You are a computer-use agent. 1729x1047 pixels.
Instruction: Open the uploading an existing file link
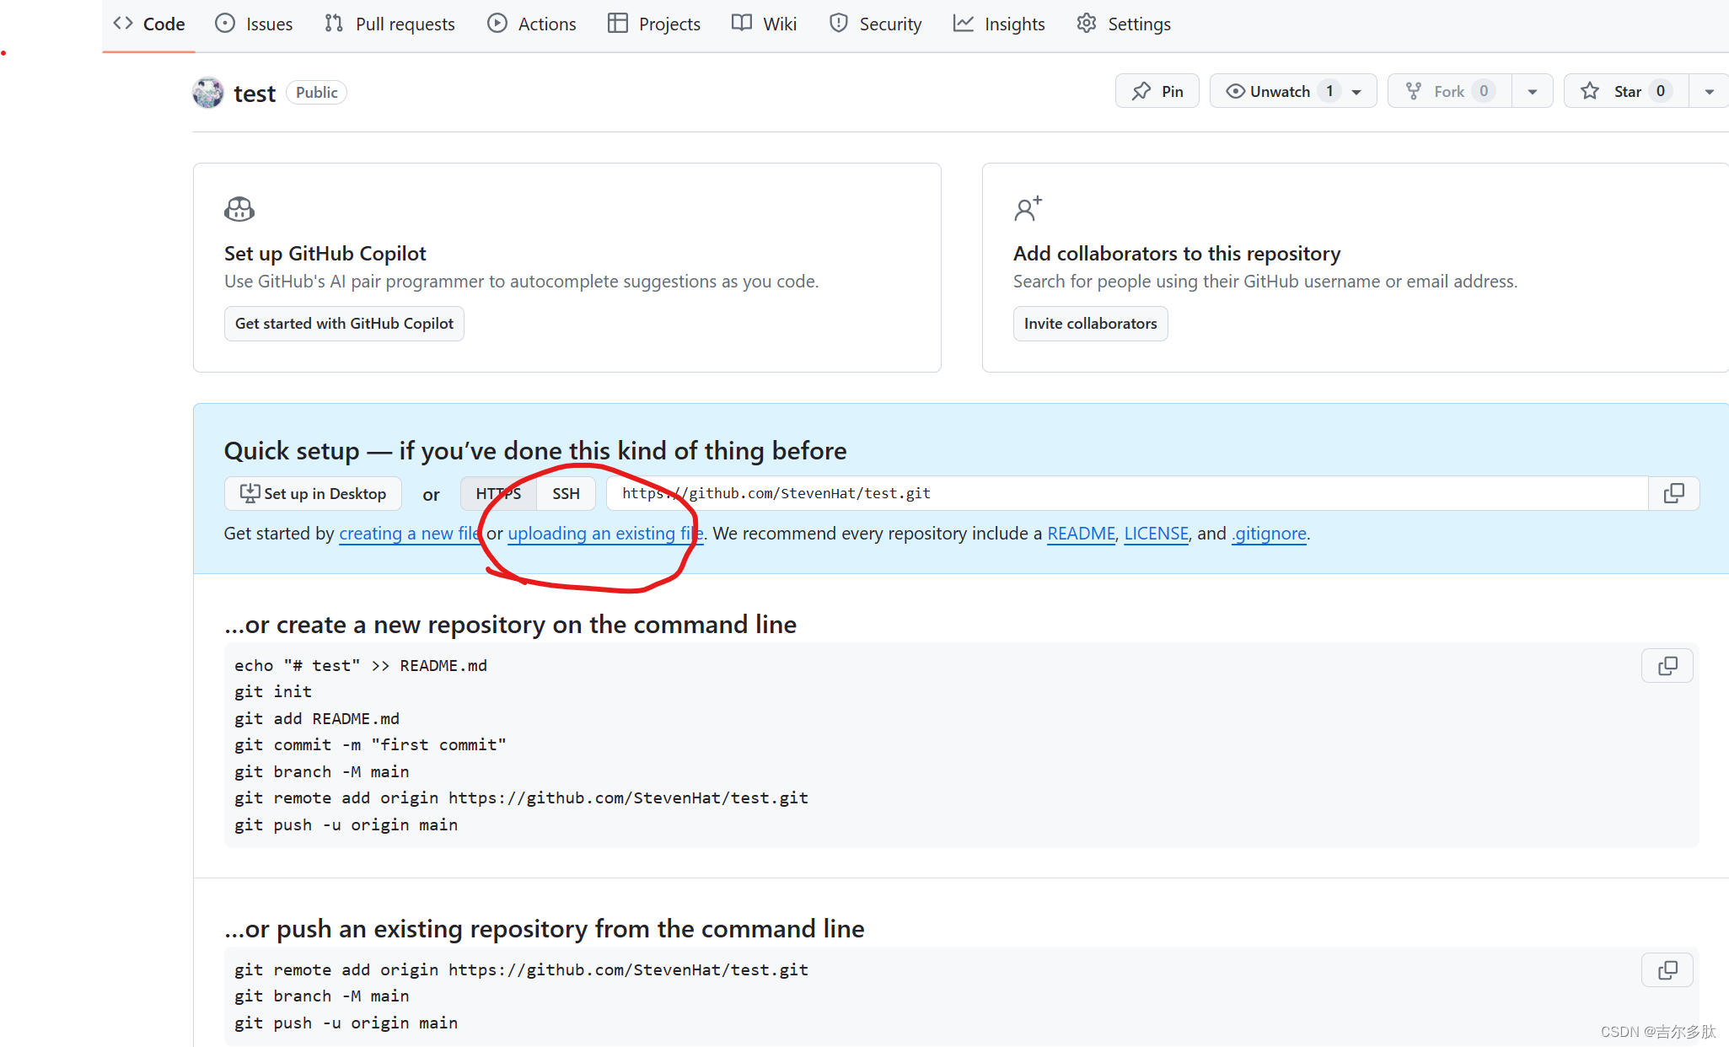[604, 534]
